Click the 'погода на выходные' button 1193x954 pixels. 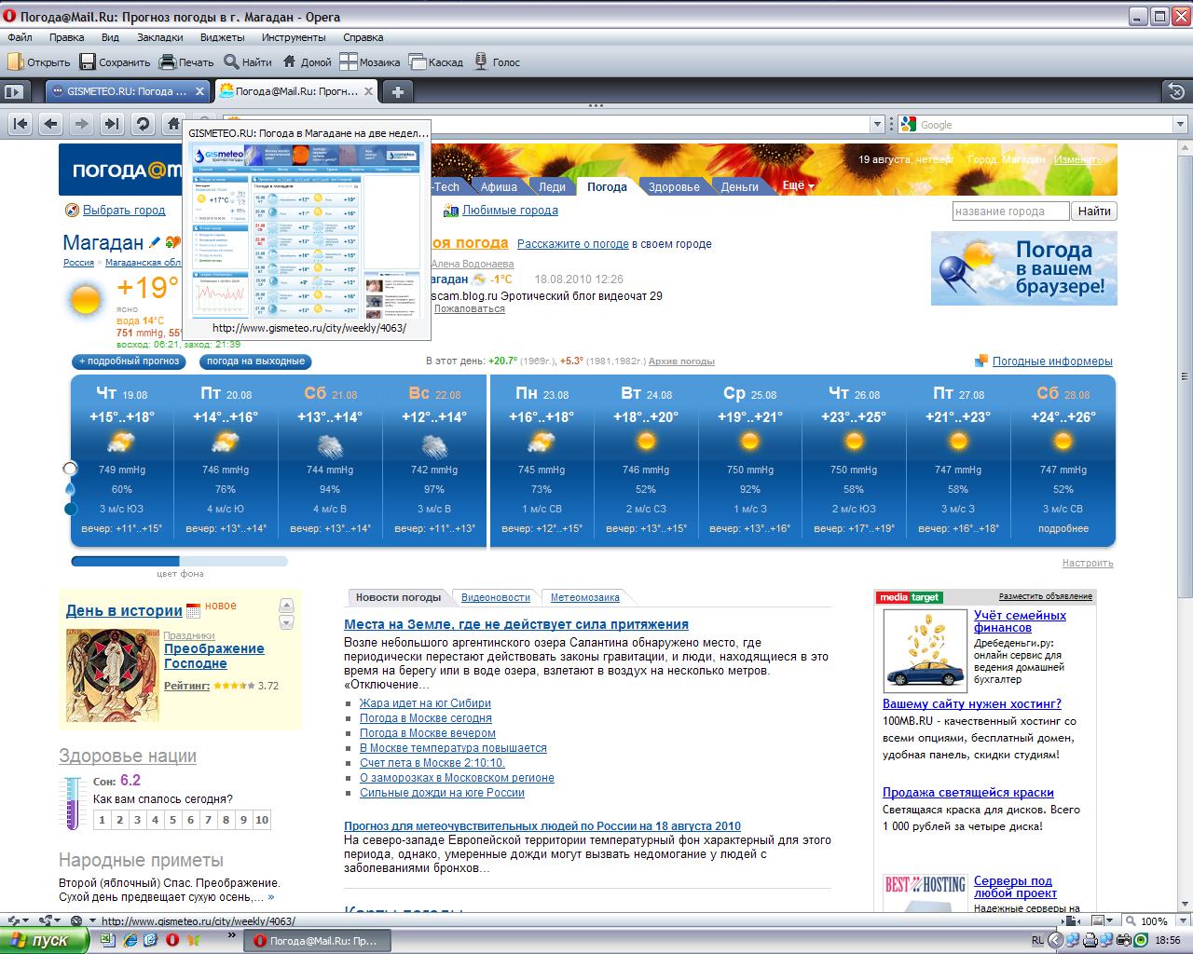tap(255, 361)
